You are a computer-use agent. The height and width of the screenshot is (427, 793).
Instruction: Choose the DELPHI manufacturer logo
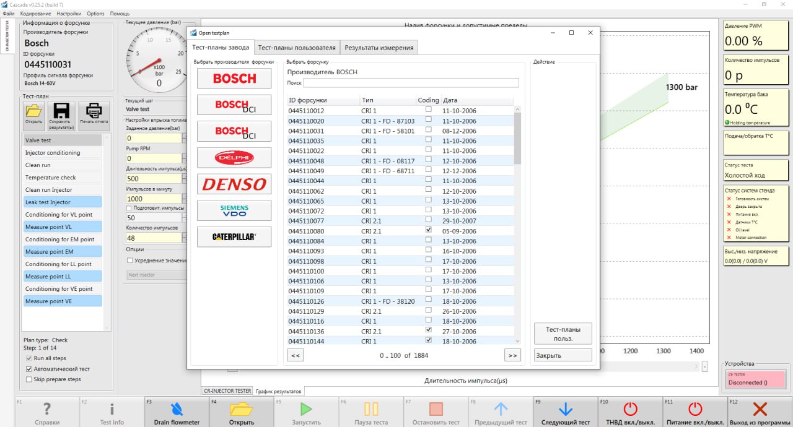pyautogui.click(x=234, y=158)
